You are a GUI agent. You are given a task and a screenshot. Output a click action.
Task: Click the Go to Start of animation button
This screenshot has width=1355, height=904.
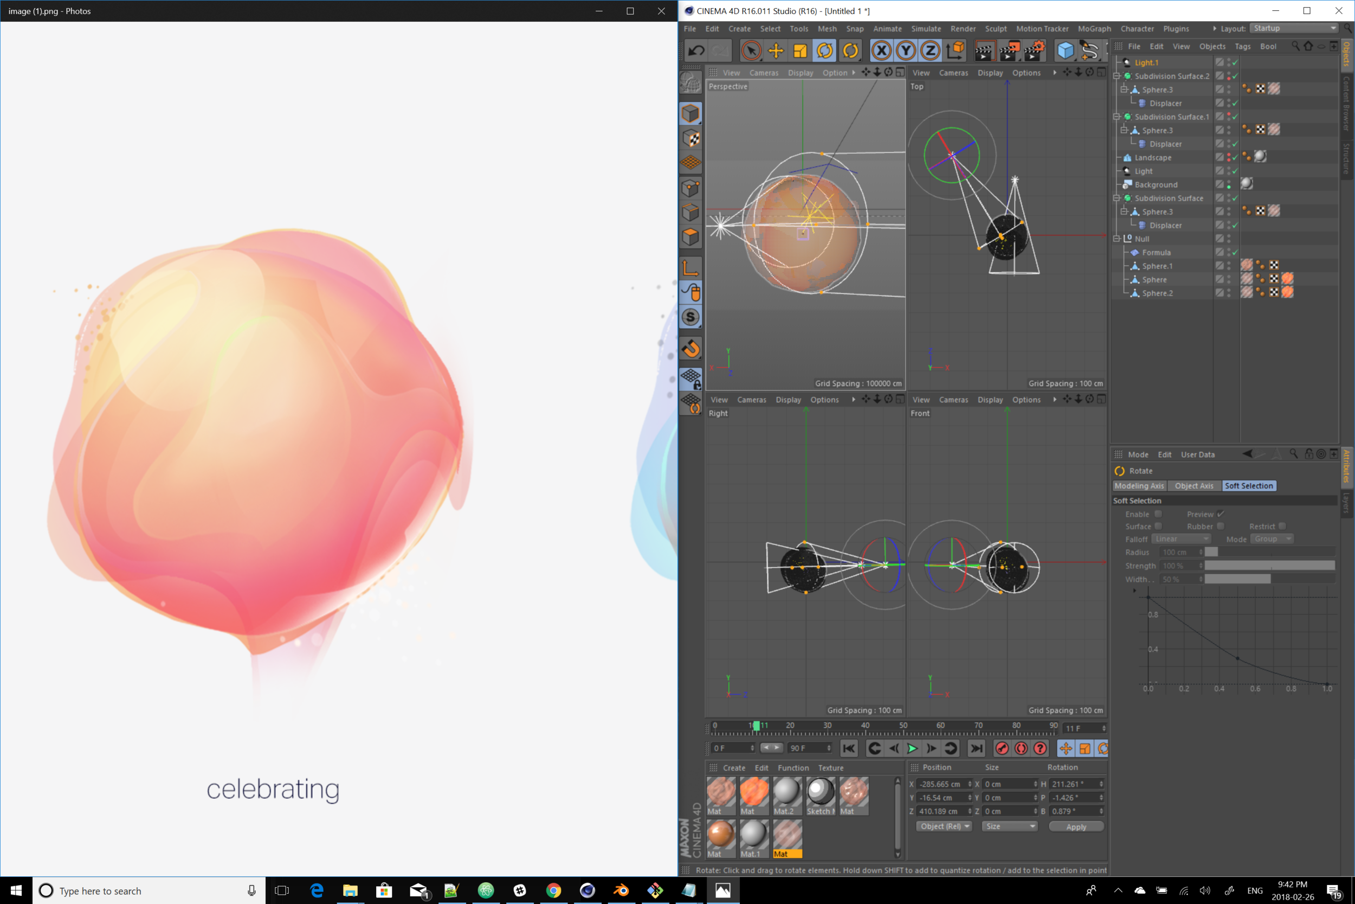849,748
